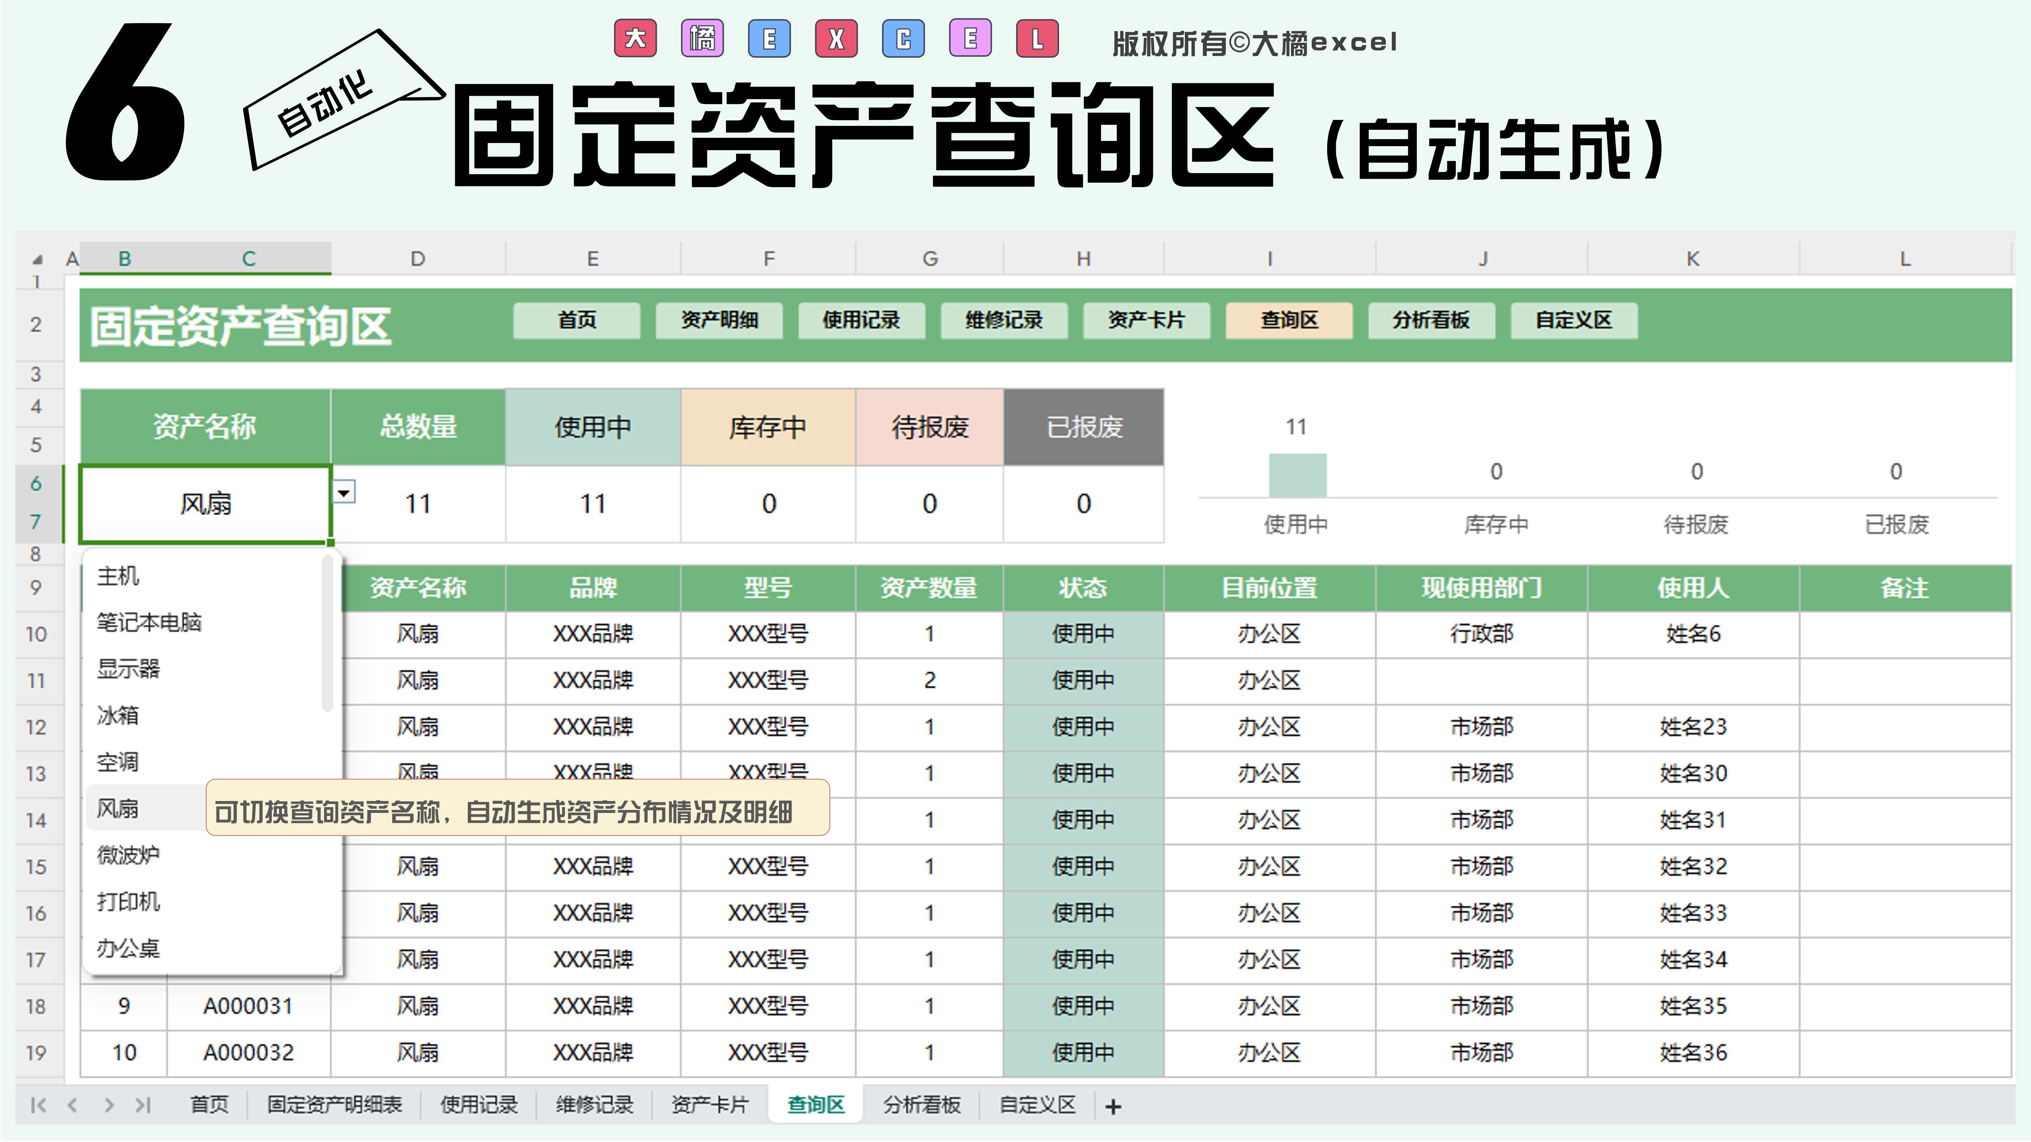
Task: Click 维修记录 navigation button
Action: pos(1004,321)
